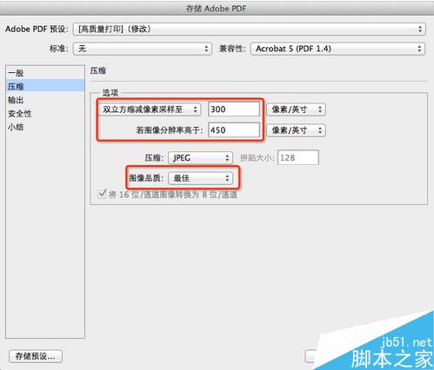Viewport: 434px width, 370px height.
Task: Open the 标准 dropdown set to 无
Action: [x=143, y=49]
